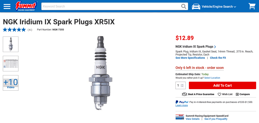Click the car icon for vehicle search
Screen dimensions: 259x123
click(196, 7)
